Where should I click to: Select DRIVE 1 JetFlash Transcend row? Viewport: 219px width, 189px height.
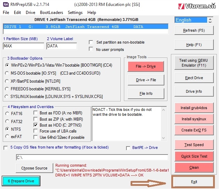coord(86,27)
